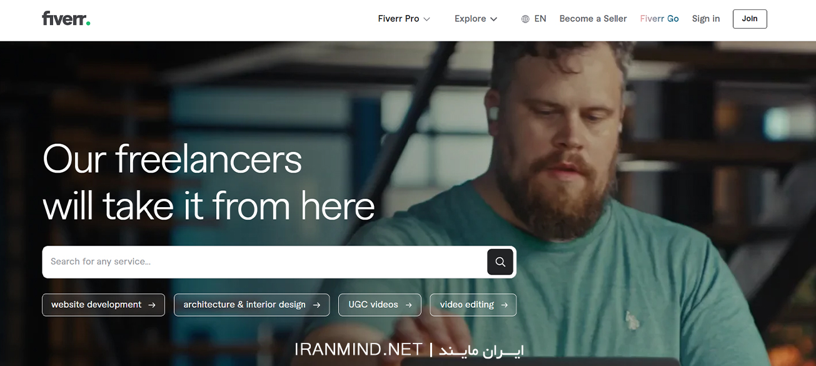Choose the website development suggestion
Viewport: 816px width, 366px height.
pos(104,305)
